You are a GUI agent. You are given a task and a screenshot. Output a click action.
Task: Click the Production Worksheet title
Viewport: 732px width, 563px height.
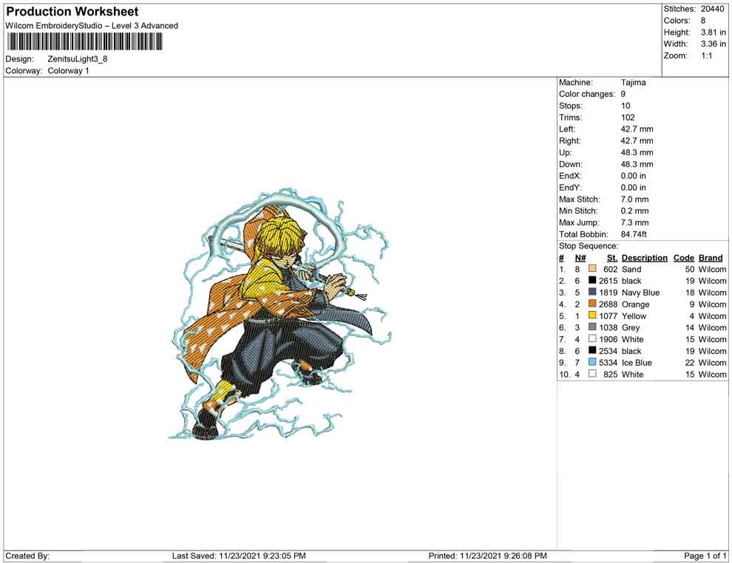coord(72,12)
